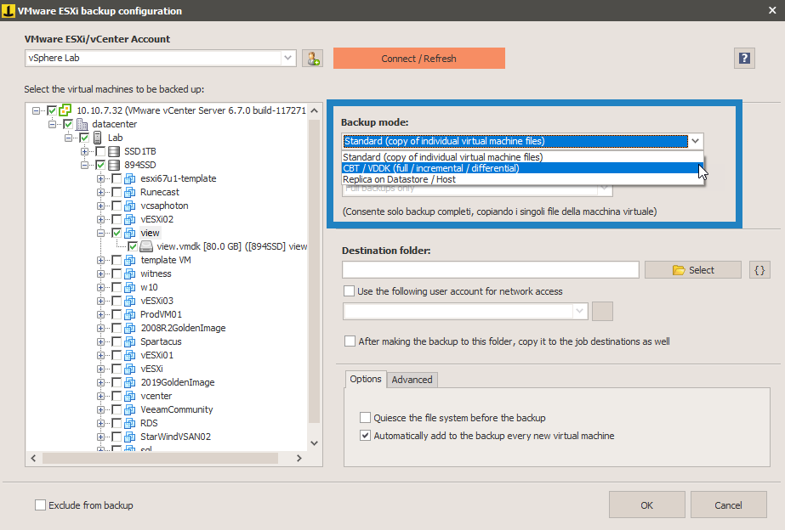Screen dimensions: 785x530
Task: Click the Cancel button
Action: 728,505
